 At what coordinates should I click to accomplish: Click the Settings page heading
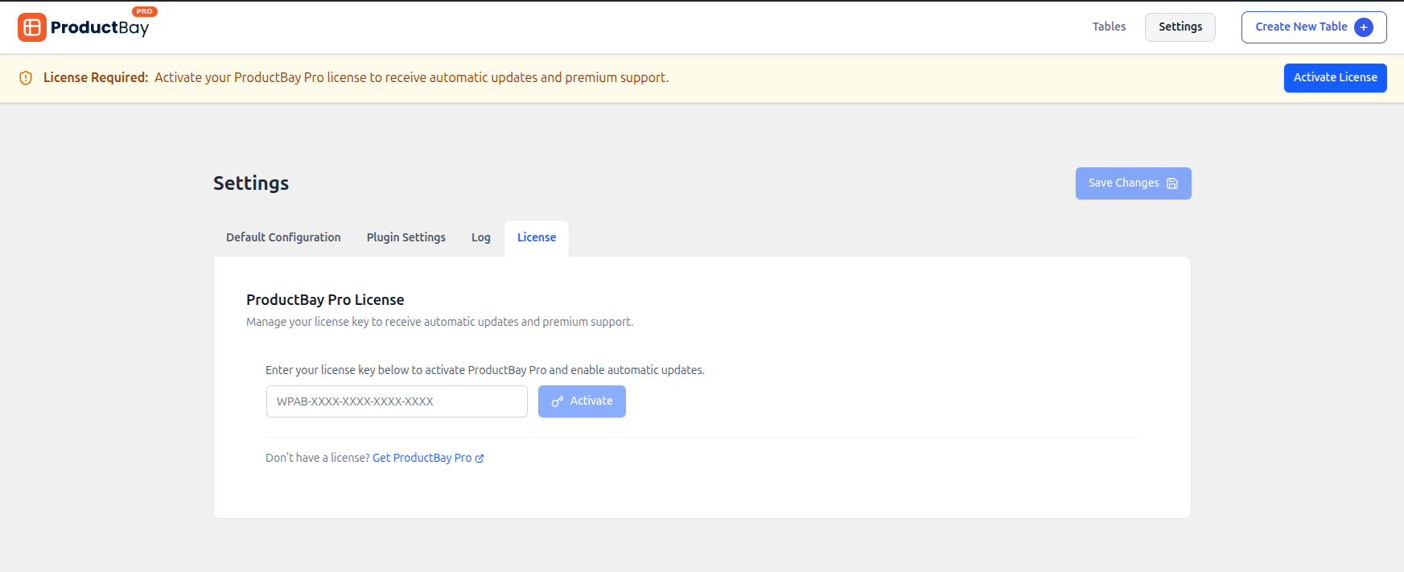click(x=251, y=183)
